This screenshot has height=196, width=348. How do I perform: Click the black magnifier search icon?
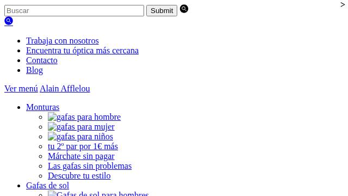(184, 9)
